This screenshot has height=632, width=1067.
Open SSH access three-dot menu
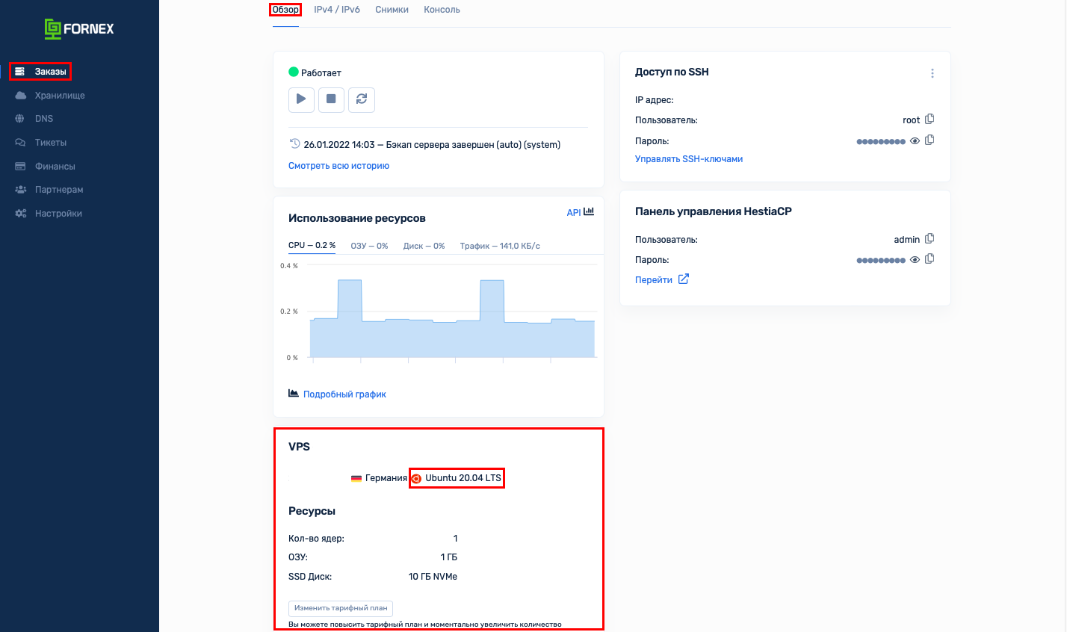[x=932, y=73]
